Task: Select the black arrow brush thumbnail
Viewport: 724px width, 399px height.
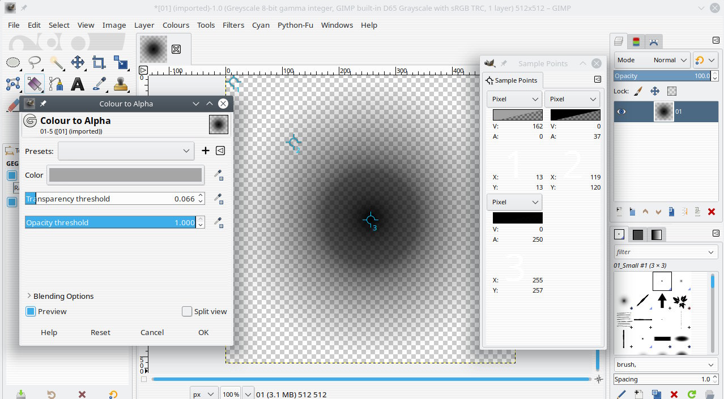Action: tap(662, 301)
